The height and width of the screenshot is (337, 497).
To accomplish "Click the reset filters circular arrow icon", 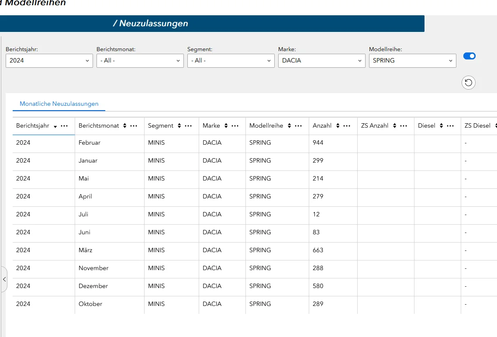I will [x=469, y=82].
